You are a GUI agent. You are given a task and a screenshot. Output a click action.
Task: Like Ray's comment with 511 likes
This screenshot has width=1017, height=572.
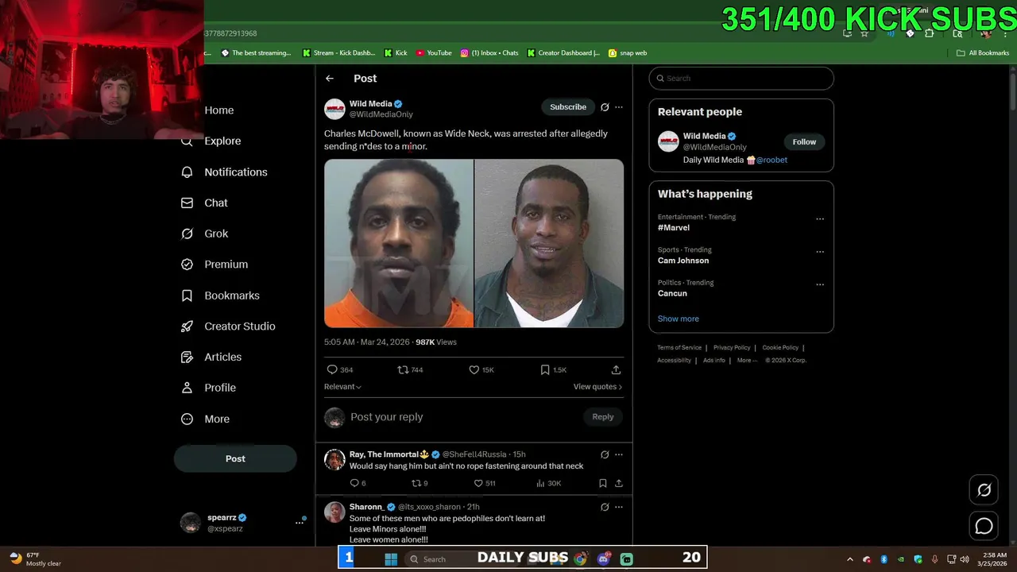[x=485, y=483]
